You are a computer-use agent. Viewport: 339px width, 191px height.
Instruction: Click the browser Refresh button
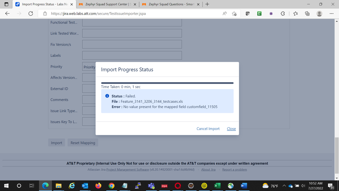pos(31,14)
